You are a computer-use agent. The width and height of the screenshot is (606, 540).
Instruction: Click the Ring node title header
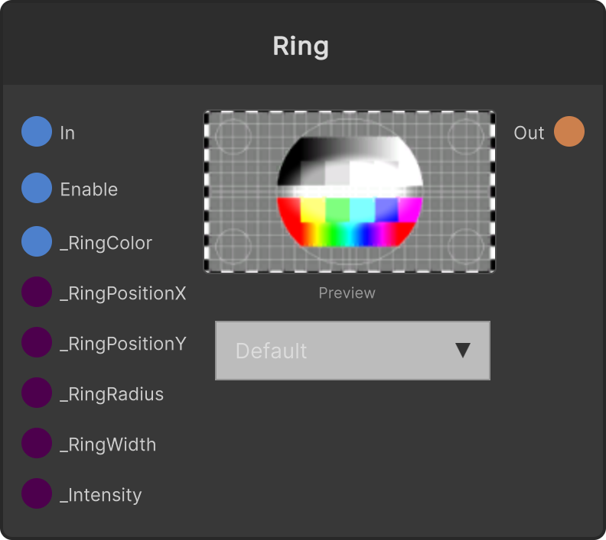tap(301, 46)
